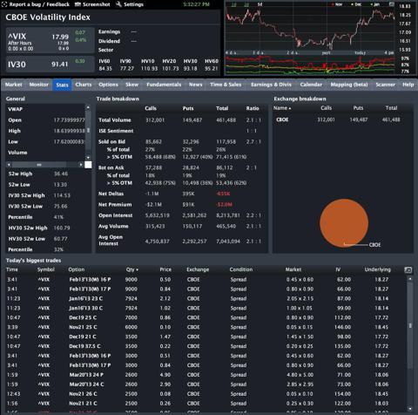Open the News tab

195,85
